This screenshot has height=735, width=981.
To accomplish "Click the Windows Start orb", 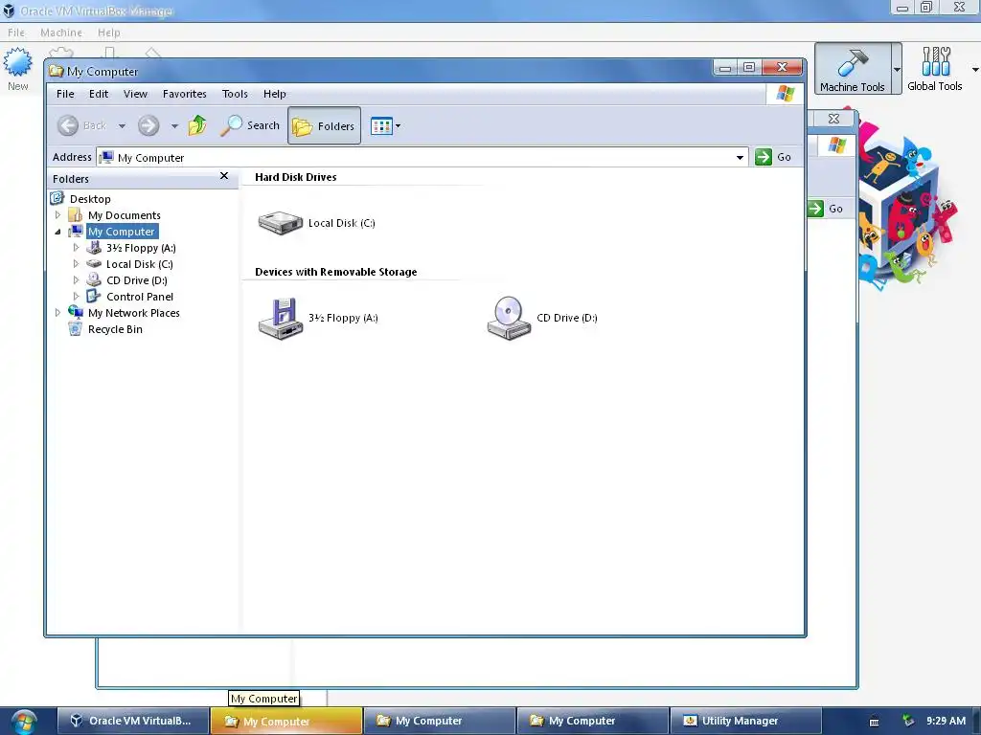I will (x=23, y=722).
